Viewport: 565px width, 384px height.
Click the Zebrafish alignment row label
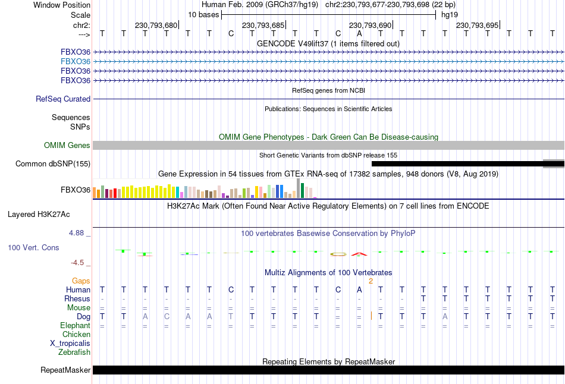(74, 352)
